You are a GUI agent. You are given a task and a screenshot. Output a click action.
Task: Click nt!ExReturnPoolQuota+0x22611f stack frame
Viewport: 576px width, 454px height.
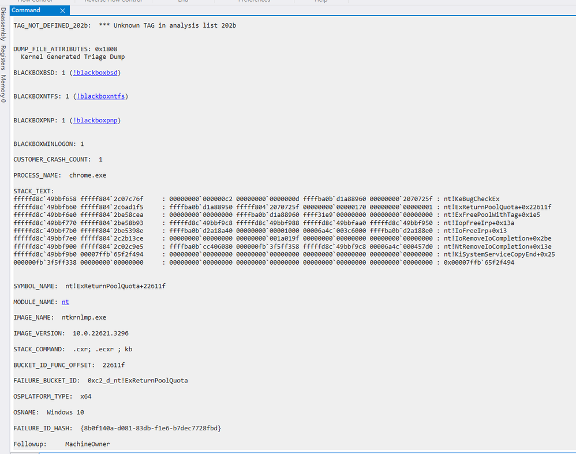tap(498, 207)
